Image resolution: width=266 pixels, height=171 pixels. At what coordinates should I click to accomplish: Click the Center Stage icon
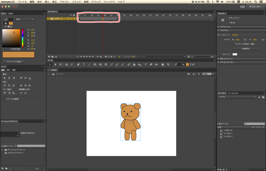tap(199, 74)
